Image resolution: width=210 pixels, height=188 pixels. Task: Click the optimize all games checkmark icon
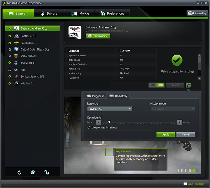[x=33, y=172]
